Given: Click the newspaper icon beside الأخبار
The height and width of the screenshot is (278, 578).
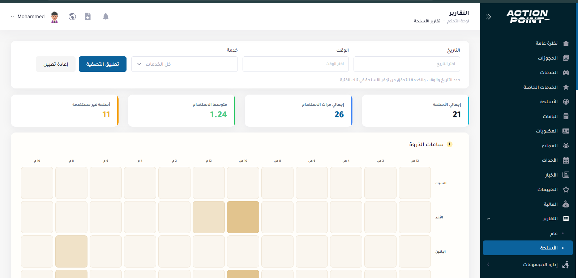Looking at the screenshot, I should point(566,175).
